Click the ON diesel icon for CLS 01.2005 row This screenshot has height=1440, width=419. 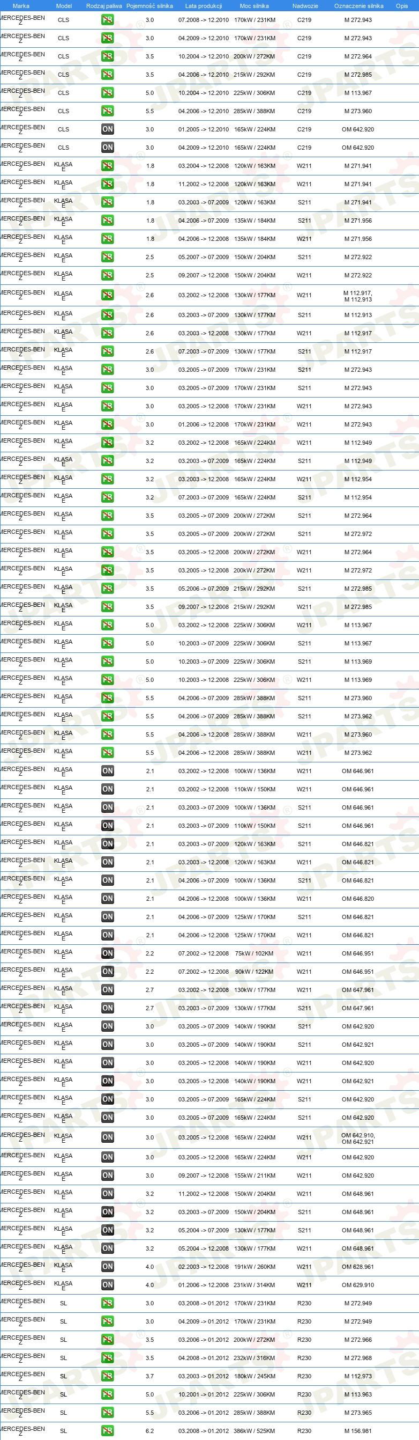[x=108, y=129]
